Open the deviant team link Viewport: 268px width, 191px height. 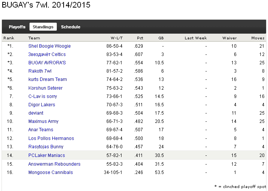pos(36,113)
